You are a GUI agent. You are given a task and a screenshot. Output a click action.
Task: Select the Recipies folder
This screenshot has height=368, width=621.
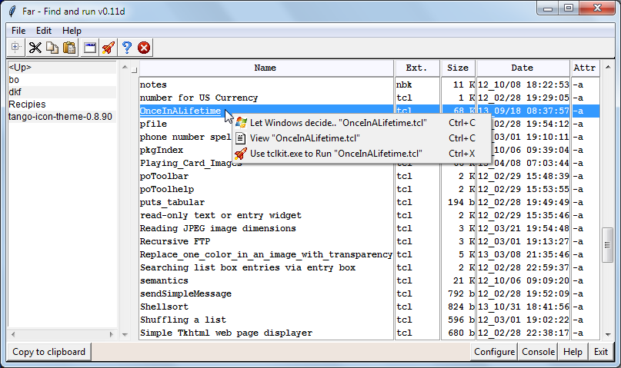(x=62, y=104)
